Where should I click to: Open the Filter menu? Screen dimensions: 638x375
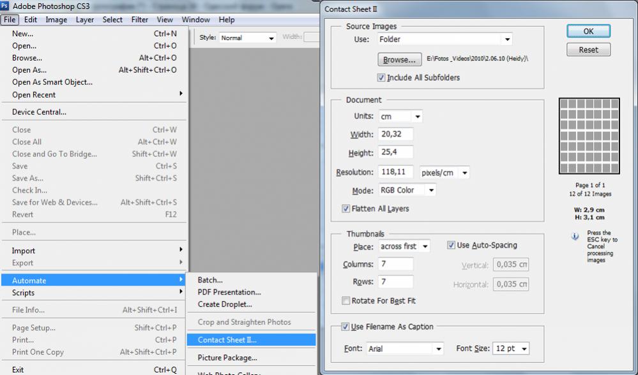[x=140, y=20]
